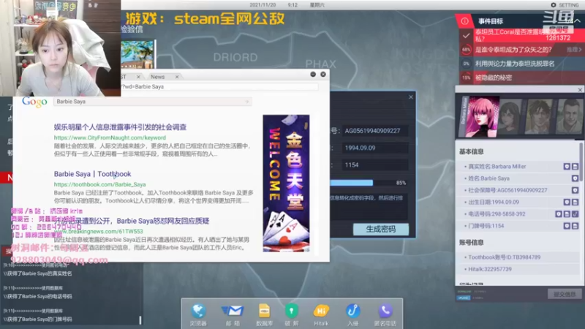This screenshot has height=329, width=585.
Task: Close the ST tab
Action: [138, 77]
